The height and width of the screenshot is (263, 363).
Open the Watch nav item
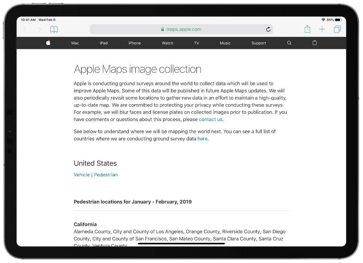(x=167, y=43)
